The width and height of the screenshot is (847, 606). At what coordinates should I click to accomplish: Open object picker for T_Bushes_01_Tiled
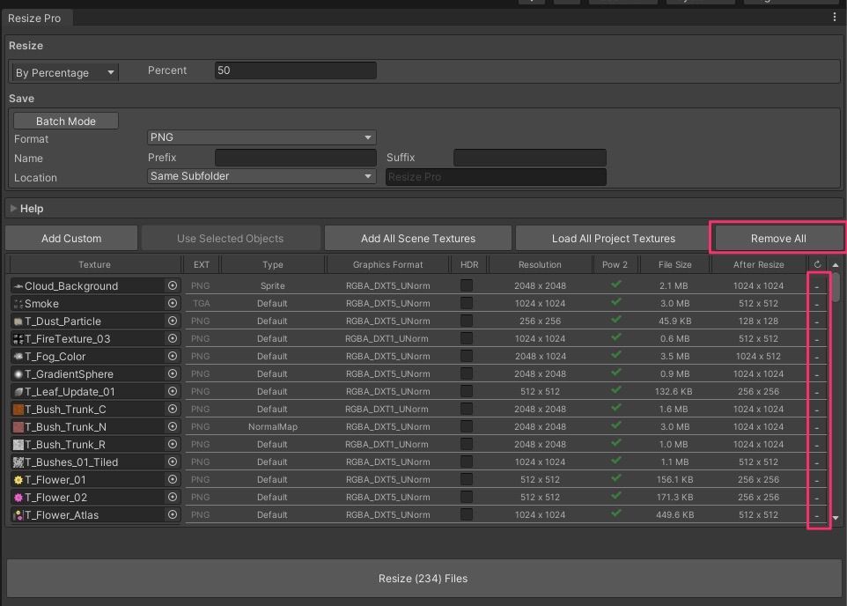click(x=173, y=462)
